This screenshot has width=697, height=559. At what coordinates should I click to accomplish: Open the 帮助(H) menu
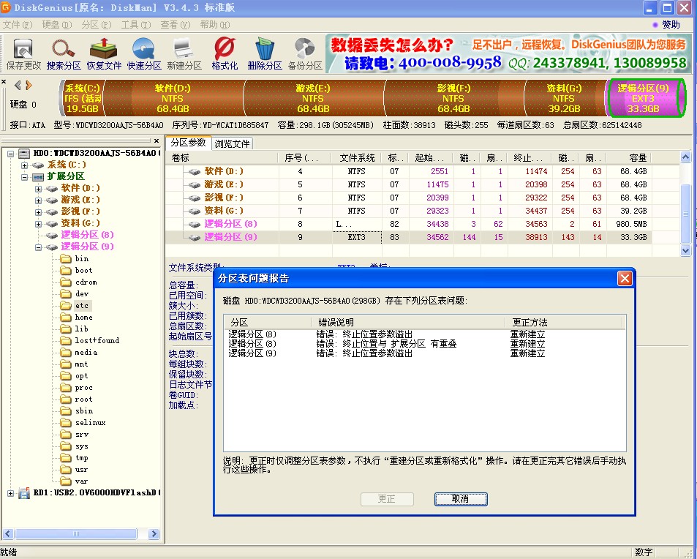[x=215, y=25]
